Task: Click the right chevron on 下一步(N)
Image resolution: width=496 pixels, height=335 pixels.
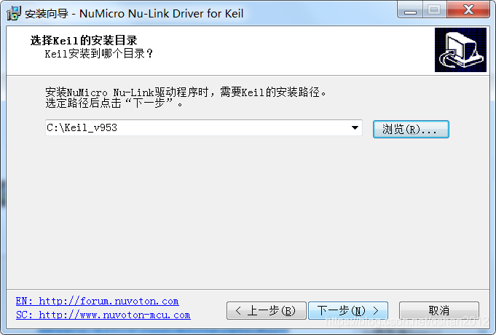Action: 376,311
